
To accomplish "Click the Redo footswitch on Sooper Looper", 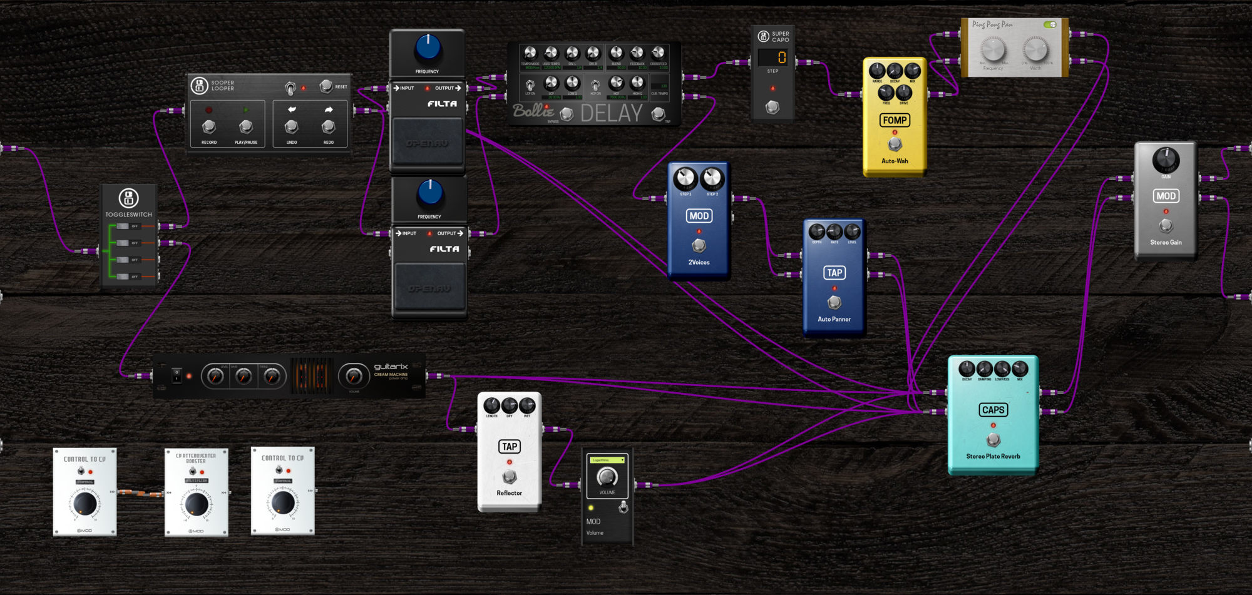I will pos(328,127).
